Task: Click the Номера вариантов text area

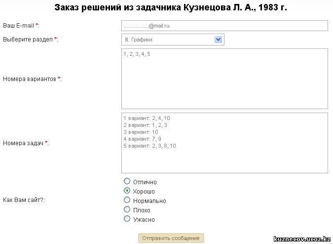Action: click(224, 79)
